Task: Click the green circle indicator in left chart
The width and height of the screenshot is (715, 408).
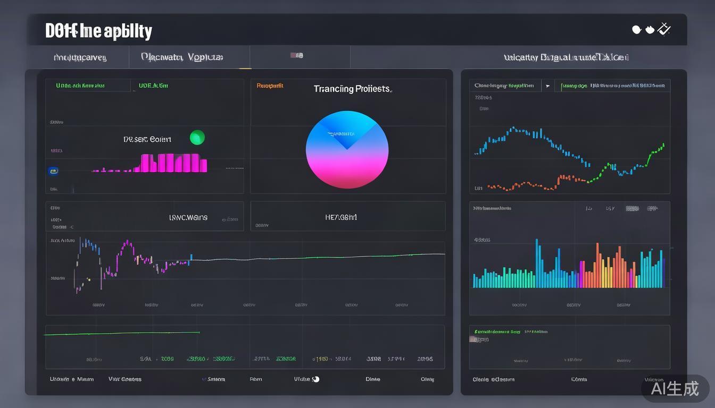Action: pyautogui.click(x=197, y=138)
